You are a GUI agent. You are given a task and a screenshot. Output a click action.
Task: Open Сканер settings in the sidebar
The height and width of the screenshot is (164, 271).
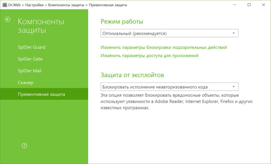25,82
